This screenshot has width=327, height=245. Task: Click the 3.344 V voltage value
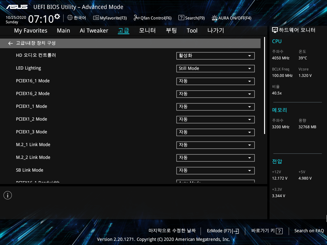(278, 196)
